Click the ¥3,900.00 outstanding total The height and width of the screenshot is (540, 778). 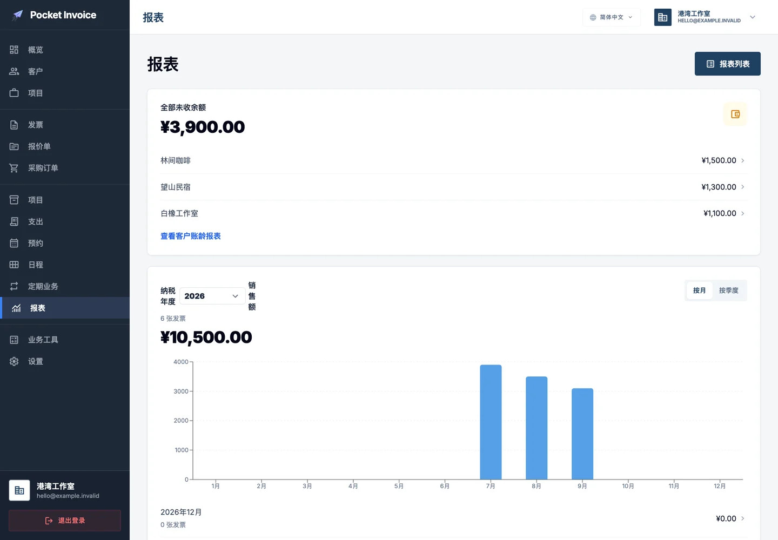(203, 127)
